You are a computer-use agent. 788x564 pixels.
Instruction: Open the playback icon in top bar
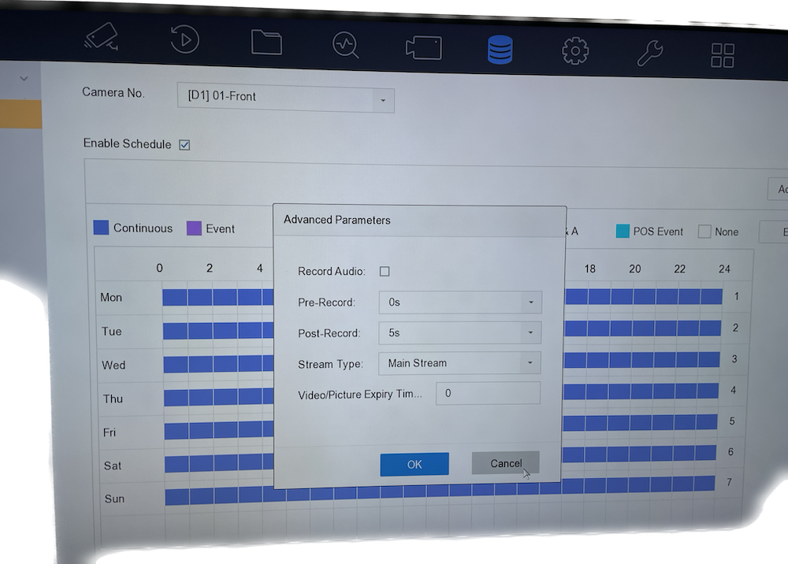(184, 39)
